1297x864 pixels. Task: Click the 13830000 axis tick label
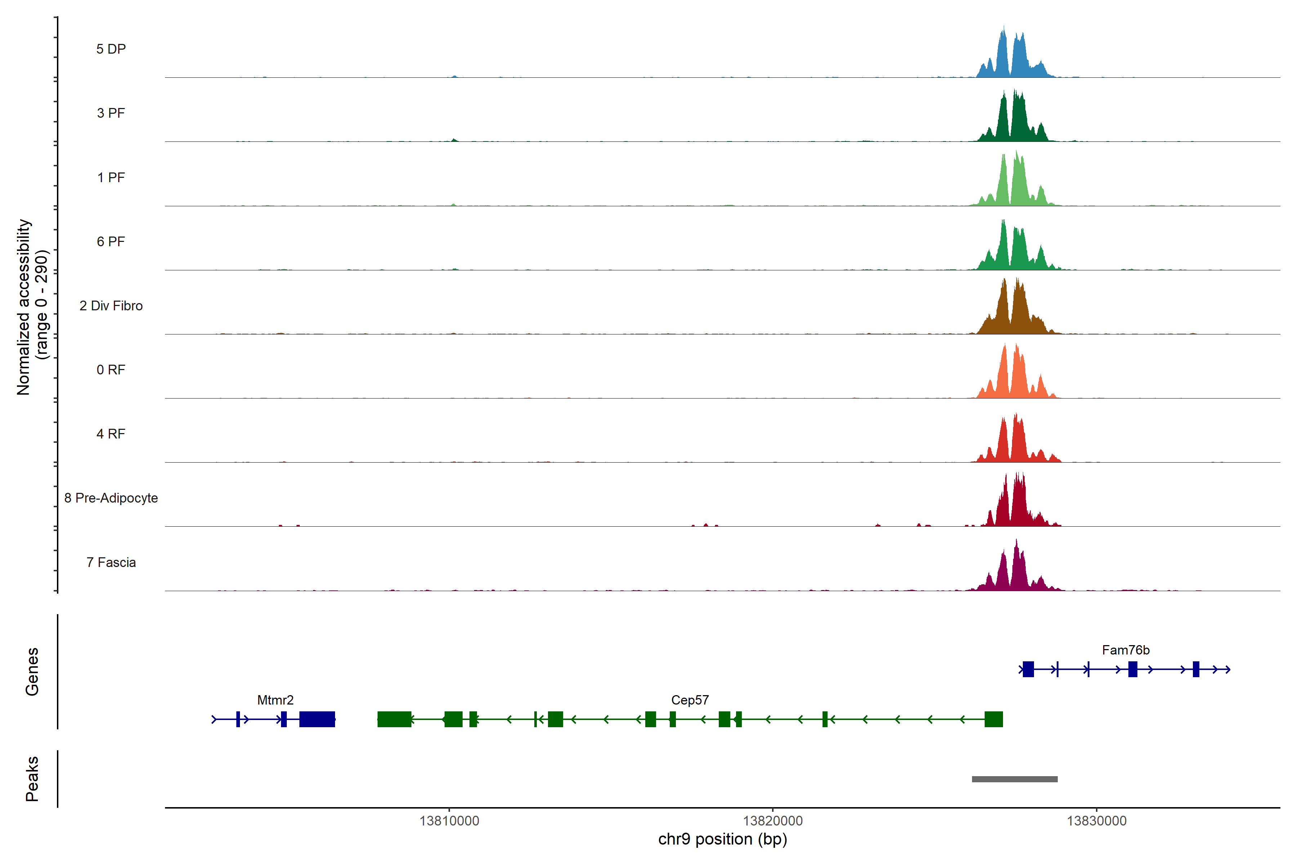tap(1096, 821)
